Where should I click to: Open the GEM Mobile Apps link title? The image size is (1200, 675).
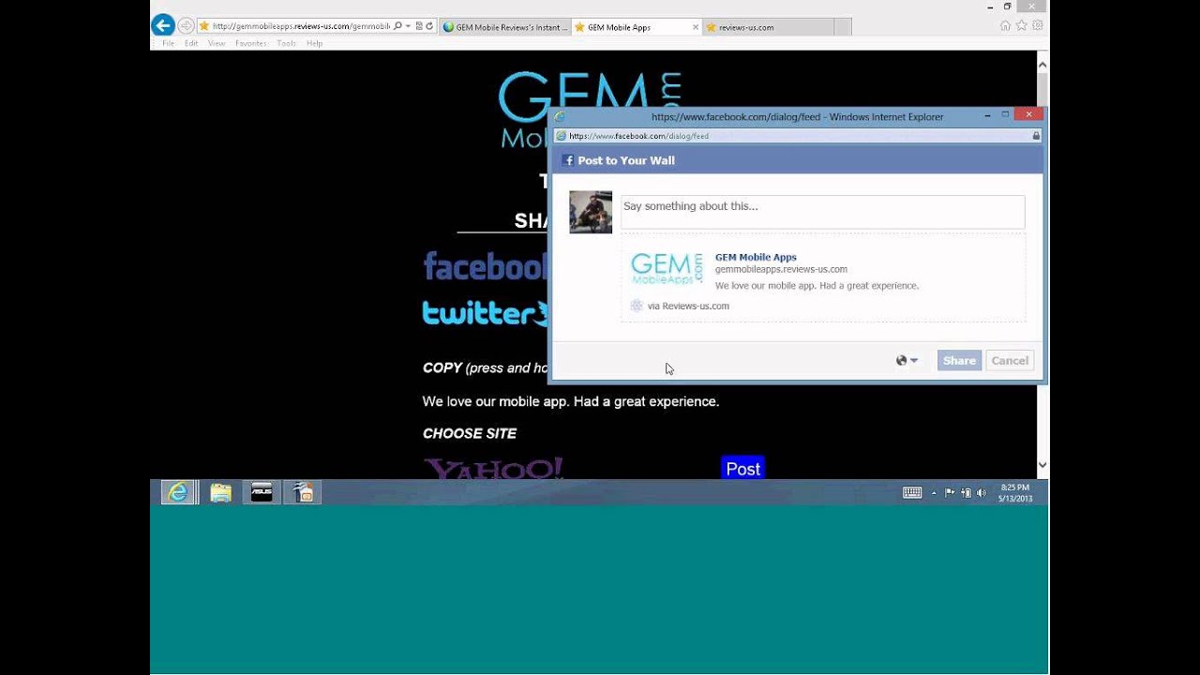[x=756, y=257]
